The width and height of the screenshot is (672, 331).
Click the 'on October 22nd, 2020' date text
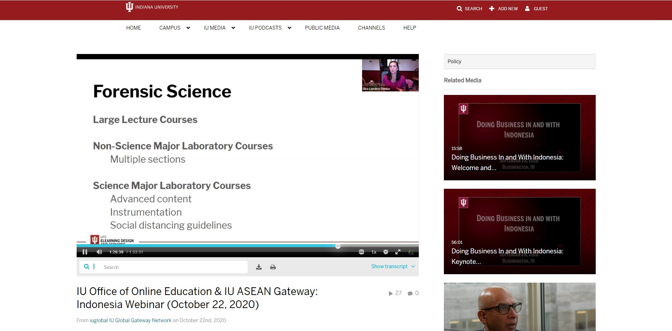pos(199,320)
